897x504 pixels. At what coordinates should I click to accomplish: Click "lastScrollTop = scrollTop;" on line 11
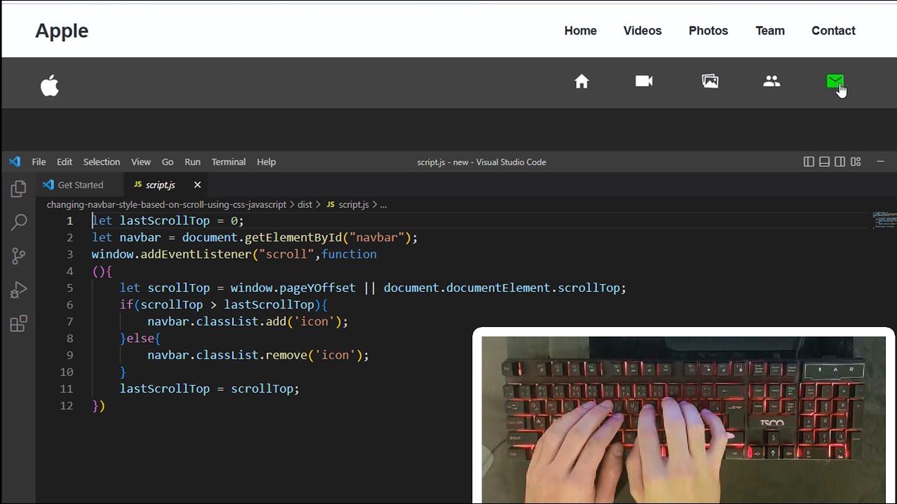pos(210,388)
